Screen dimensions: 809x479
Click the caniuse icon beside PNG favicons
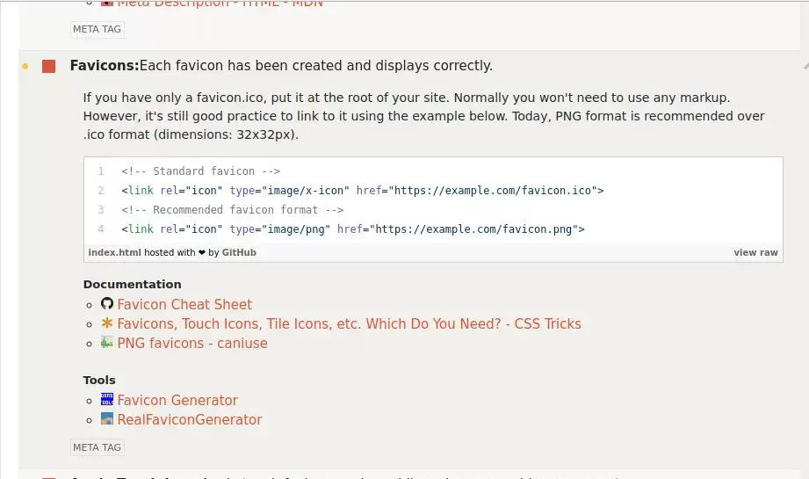[x=107, y=343]
